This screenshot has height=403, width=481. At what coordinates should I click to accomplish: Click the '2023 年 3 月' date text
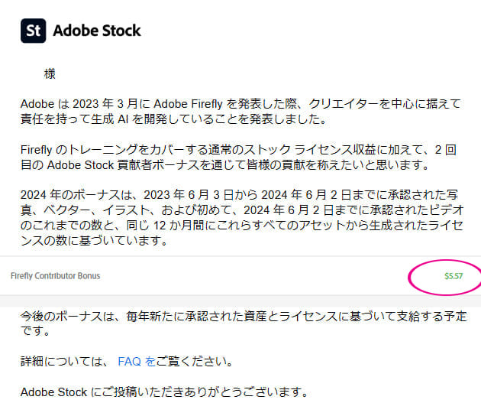105,104
